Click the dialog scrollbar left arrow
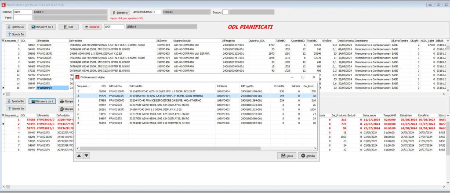 click(78, 148)
